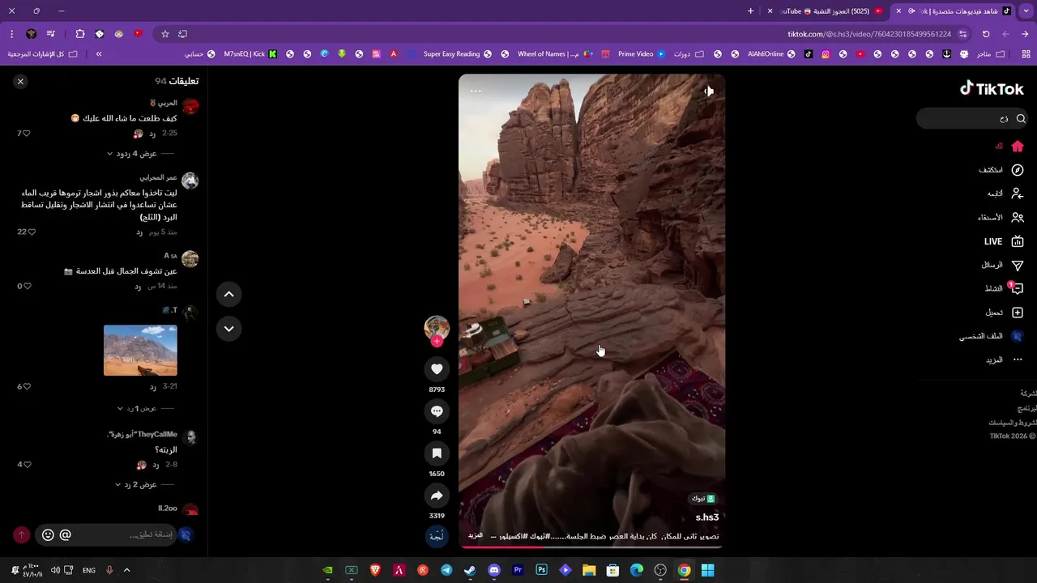
Task: Close the comments panel with the X
Action: pyautogui.click(x=20, y=81)
